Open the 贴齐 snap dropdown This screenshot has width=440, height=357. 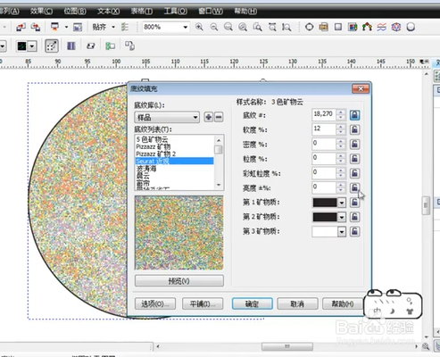(113, 27)
